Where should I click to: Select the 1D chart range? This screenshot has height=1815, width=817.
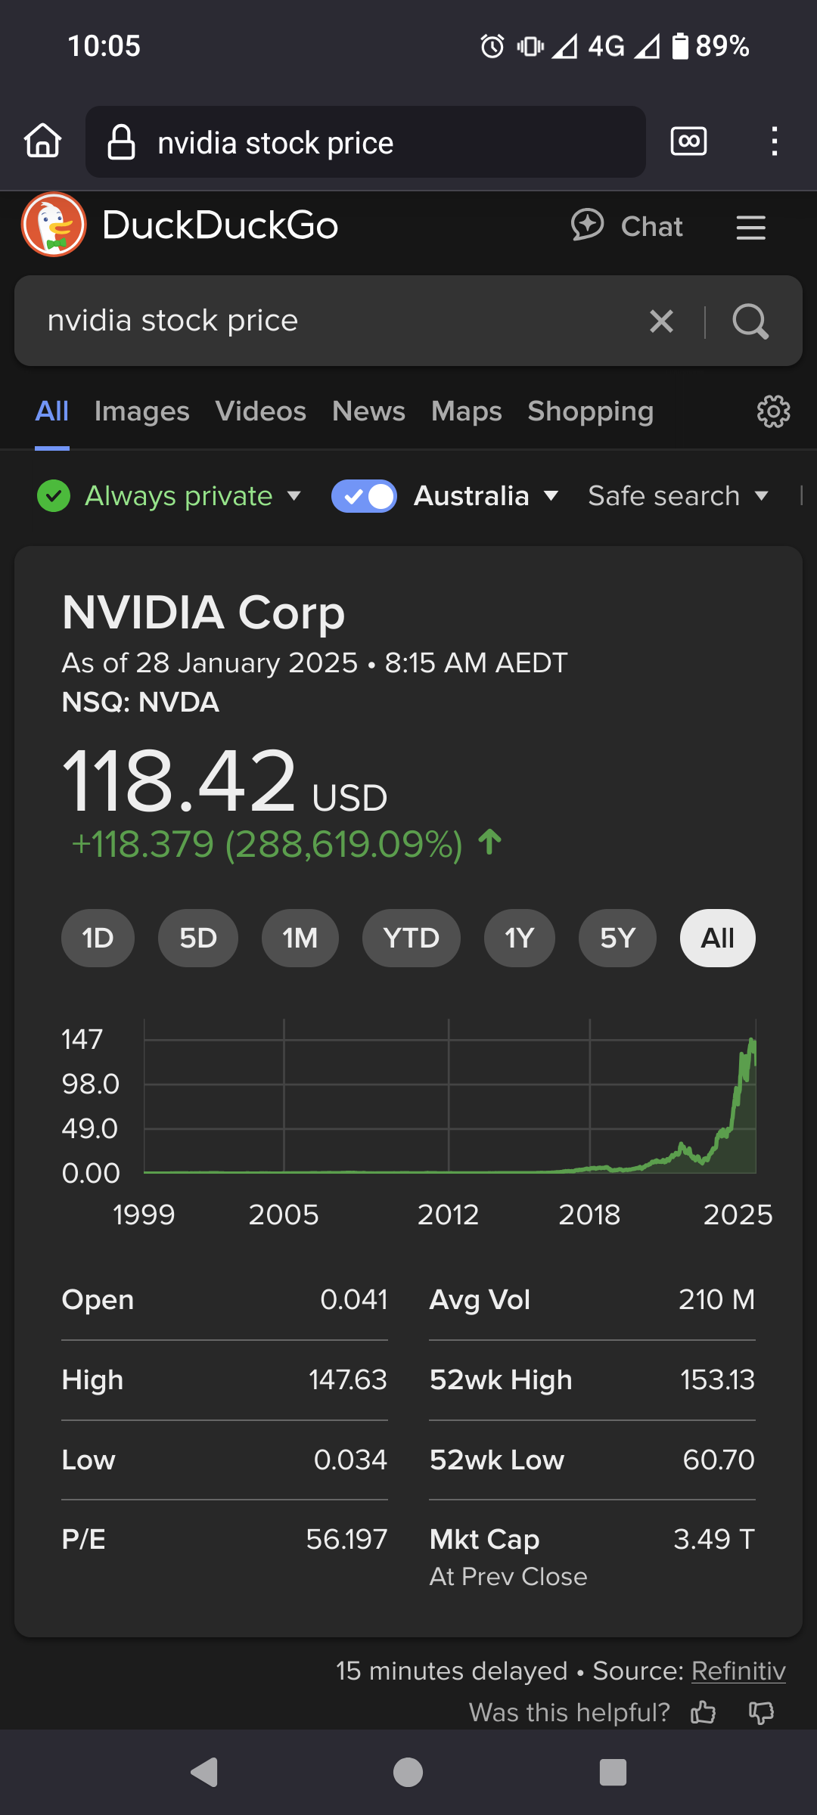98,939
